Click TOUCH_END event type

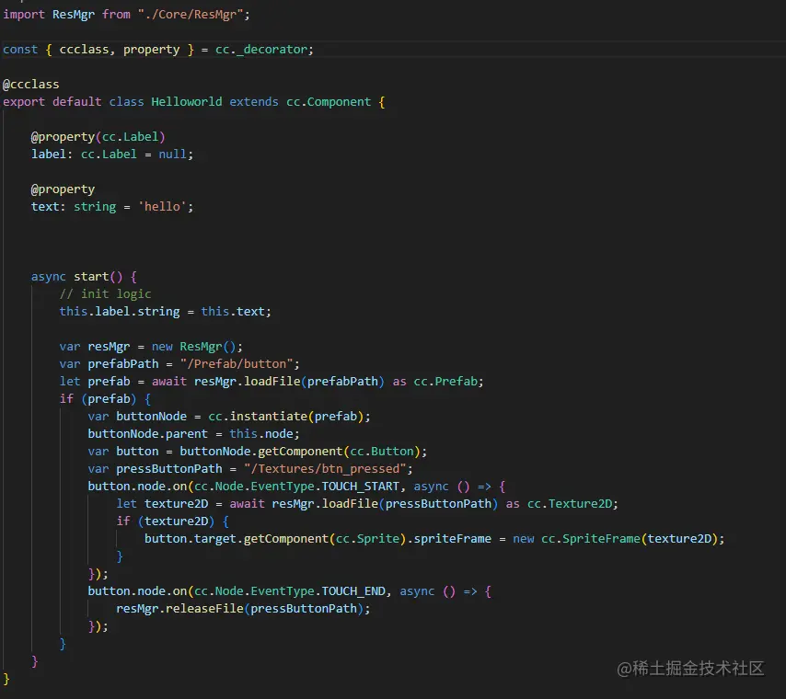coord(353,591)
